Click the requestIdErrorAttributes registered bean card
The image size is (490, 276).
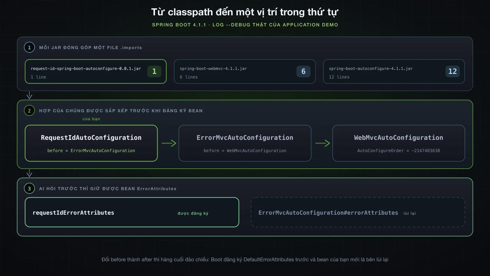pyautogui.click(x=132, y=212)
